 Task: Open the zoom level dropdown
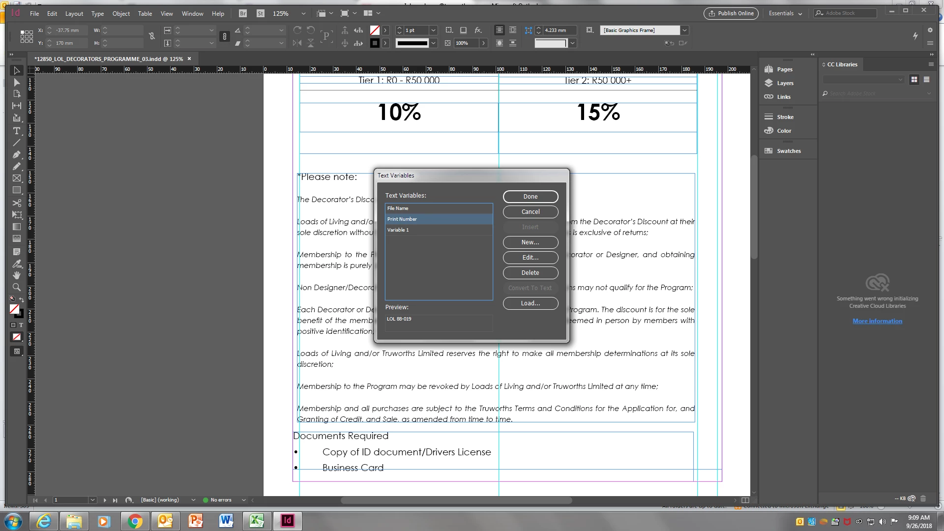click(303, 14)
